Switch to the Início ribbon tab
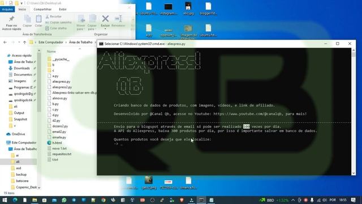The height and width of the screenshot is (204, 362). point(22,9)
